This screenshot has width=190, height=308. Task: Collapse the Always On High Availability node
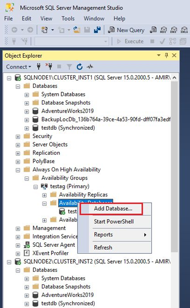click(x=18, y=170)
